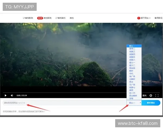
Task: Collapse the 默认一 line selector dropdown
Action: click(135, 103)
